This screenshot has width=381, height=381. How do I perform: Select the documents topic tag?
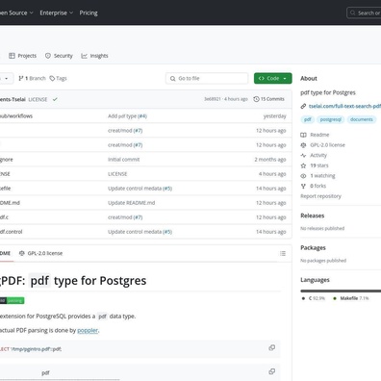[362, 119]
